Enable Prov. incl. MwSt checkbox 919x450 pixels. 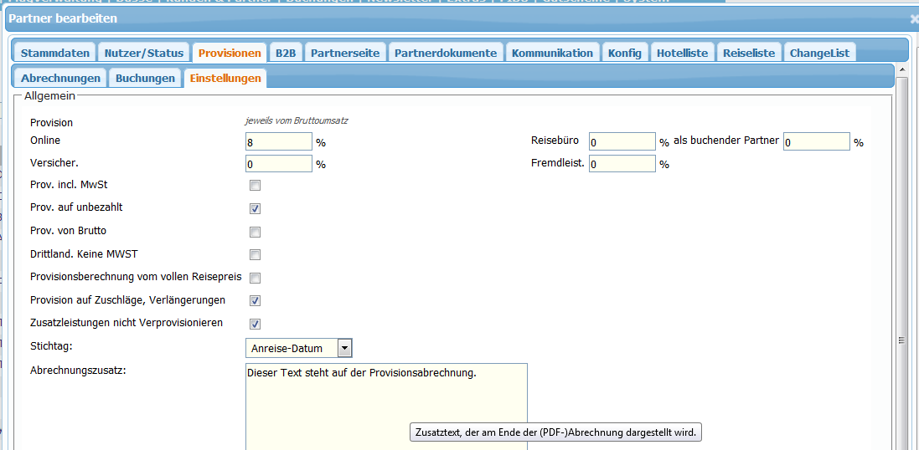coord(255,186)
